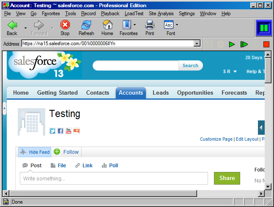Follow the Testing account via Follow link
Screen dimensions: 274x207
point(71,152)
